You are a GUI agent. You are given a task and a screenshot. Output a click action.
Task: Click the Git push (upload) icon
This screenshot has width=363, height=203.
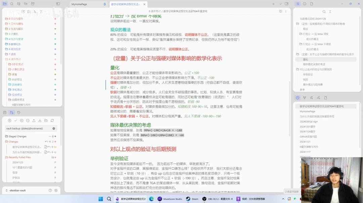[34, 121]
